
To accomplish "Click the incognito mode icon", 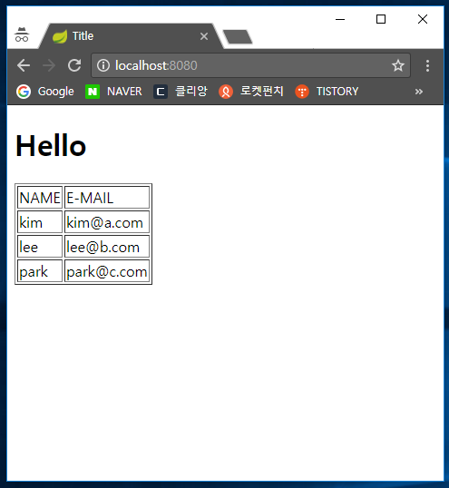I will tap(22, 34).
